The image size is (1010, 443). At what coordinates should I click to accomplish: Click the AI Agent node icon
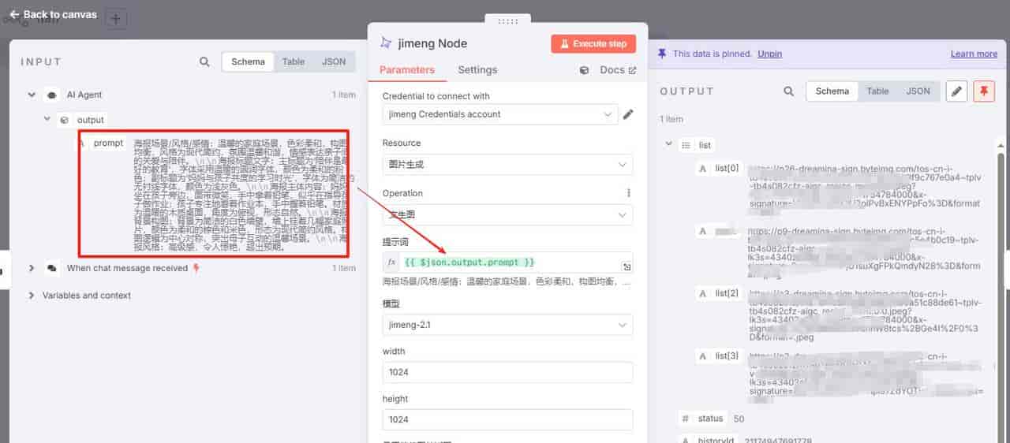pyautogui.click(x=51, y=95)
